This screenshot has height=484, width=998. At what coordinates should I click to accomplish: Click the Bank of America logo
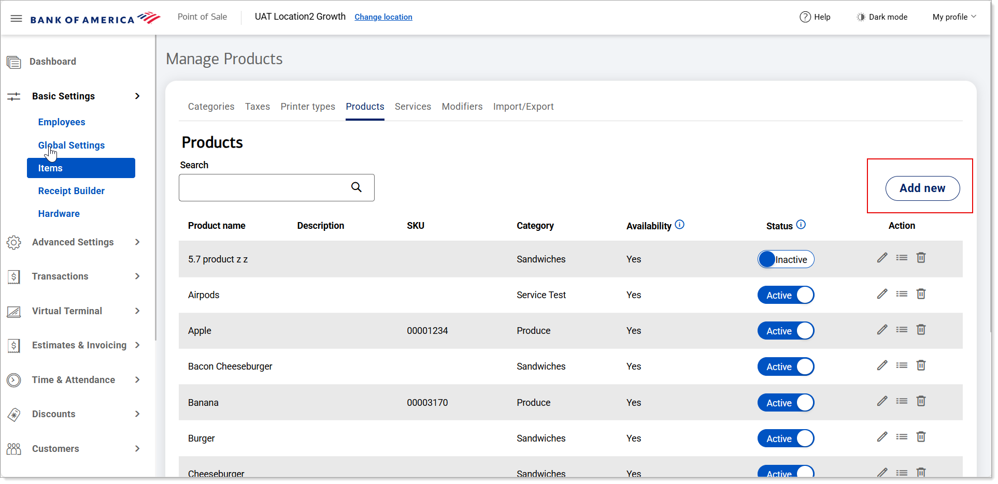pos(95,19)
